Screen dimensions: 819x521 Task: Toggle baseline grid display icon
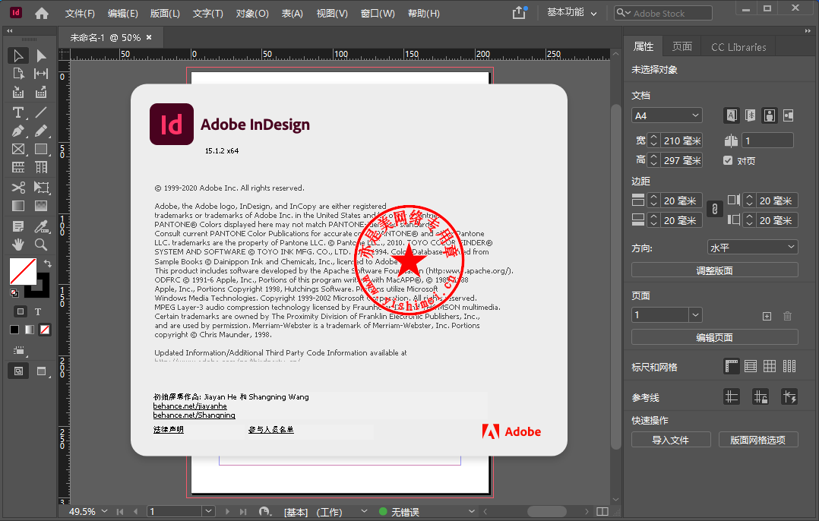point(751,367)
